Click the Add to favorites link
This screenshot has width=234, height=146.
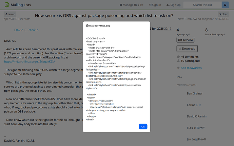pos(191,68)
